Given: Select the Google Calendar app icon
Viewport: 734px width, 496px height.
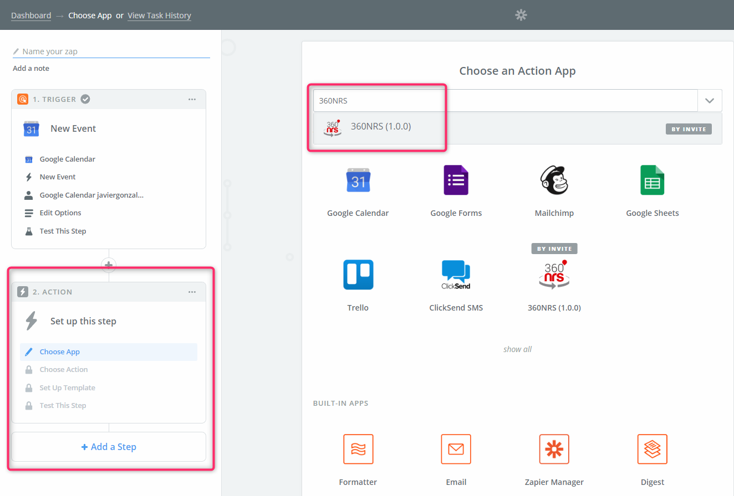Looking at the screenshot, I should coord(358,180).
